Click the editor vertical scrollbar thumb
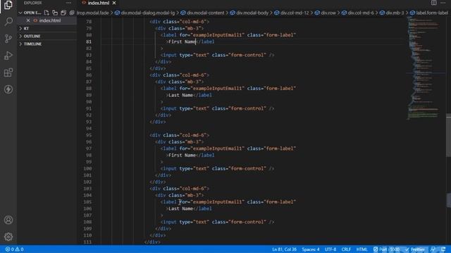This screenshot has height=253, width=451. [x=448, y=135]
